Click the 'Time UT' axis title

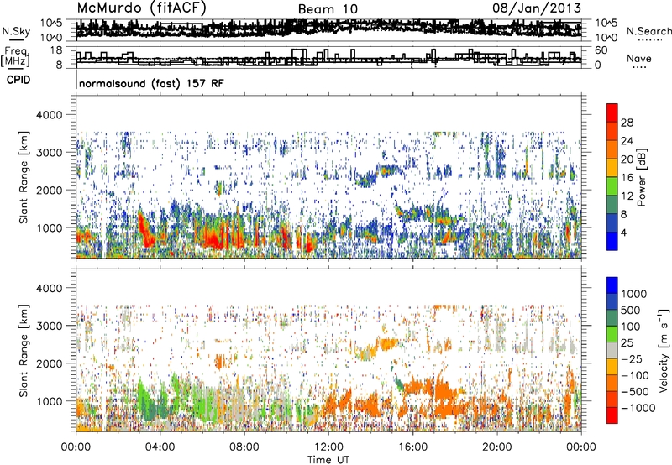(328, 460)
